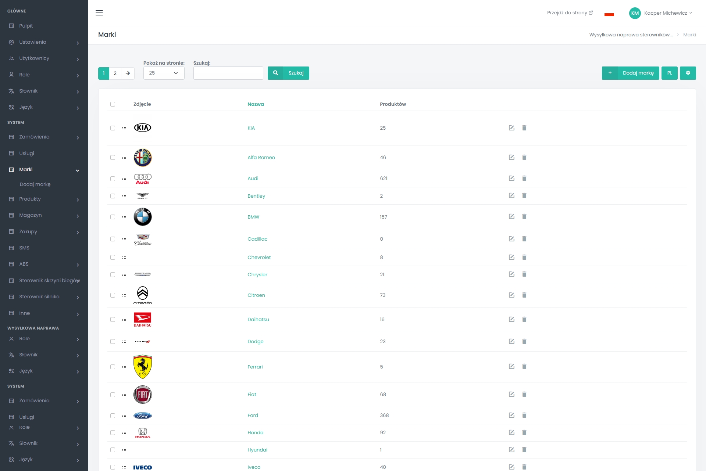Click the green 'Dodaj markę' button
The image size is (706, 471).
point(630,73)
